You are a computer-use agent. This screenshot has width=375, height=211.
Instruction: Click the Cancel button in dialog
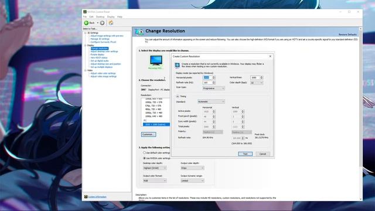tap(262, 154)
